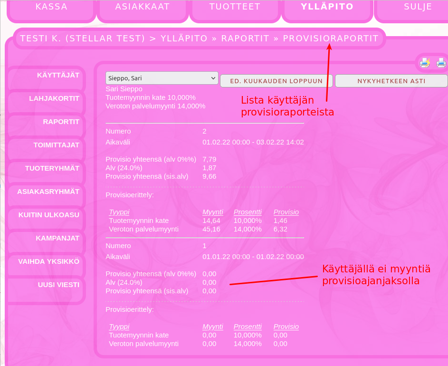Viewport: 448px width, 366px height.
Task: Switch to the ASIAKKAAT tab
Action: point(143,7)
